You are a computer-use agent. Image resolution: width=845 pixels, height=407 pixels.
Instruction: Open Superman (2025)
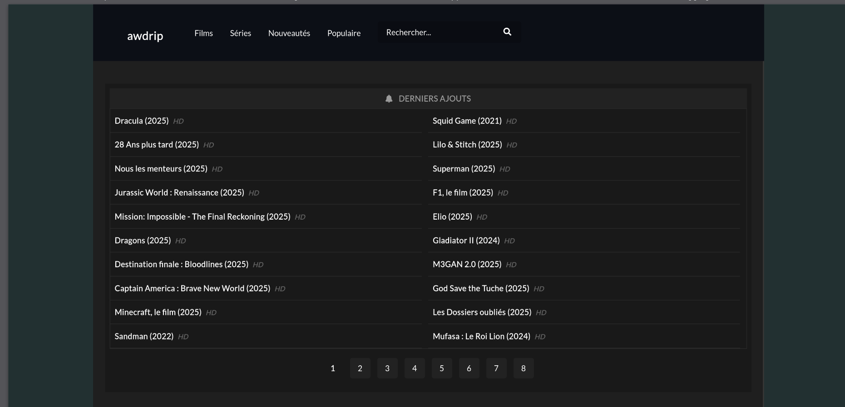click(x=464, y=169)
